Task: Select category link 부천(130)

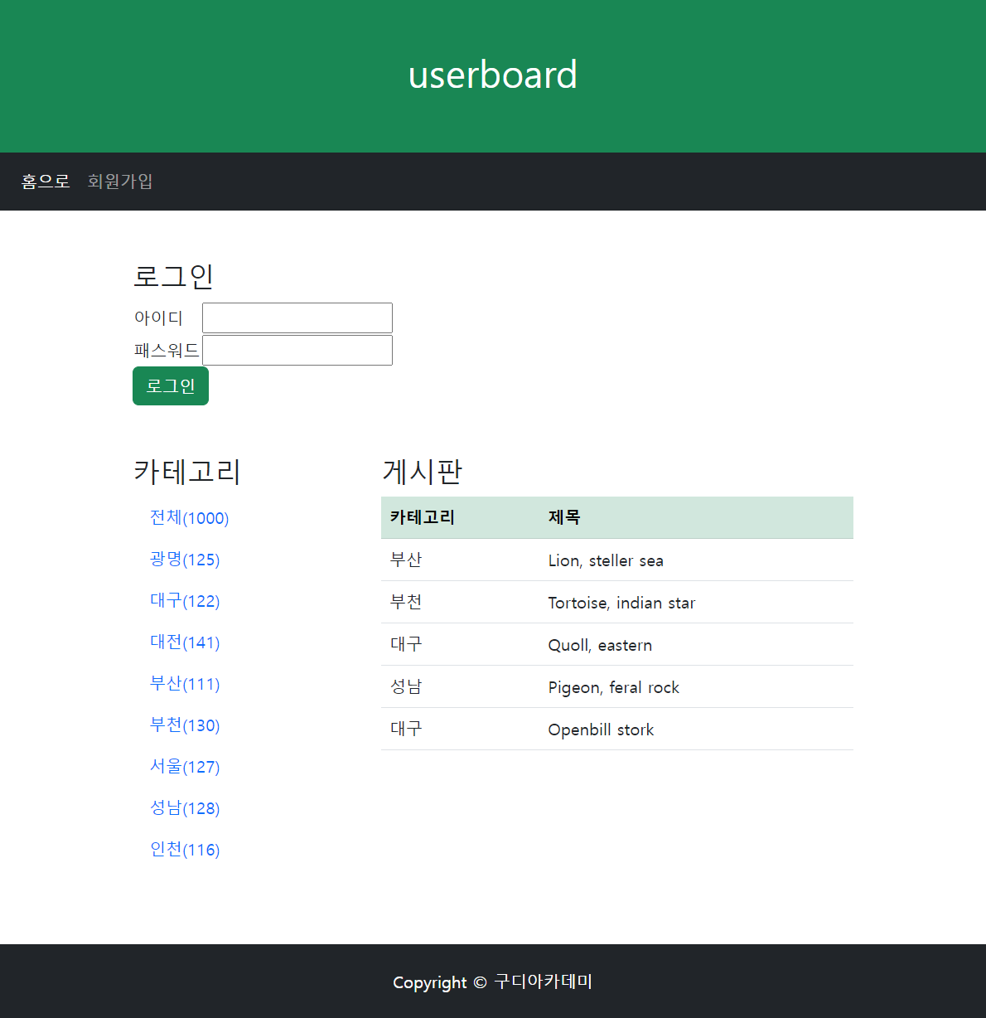Action: (185, 725)
